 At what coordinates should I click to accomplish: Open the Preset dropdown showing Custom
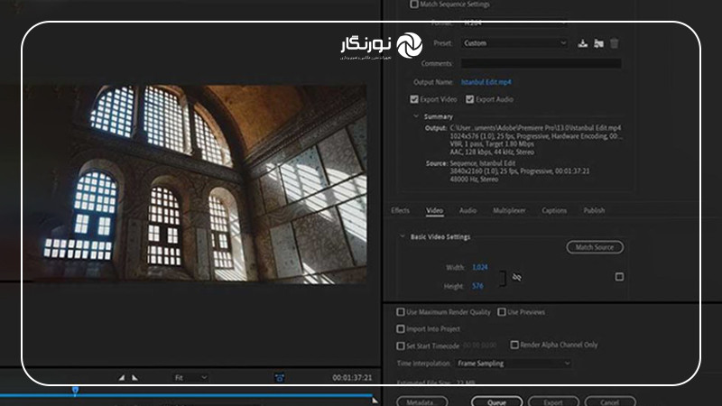point(514,42)
